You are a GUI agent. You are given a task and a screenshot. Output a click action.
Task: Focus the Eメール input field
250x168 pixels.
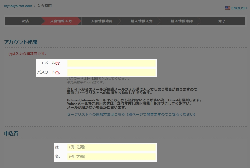click(x=111, y=63)
